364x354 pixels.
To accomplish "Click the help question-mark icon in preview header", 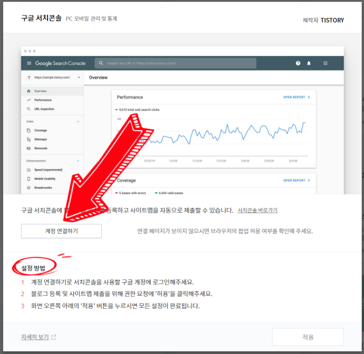I will coord(298,63).
